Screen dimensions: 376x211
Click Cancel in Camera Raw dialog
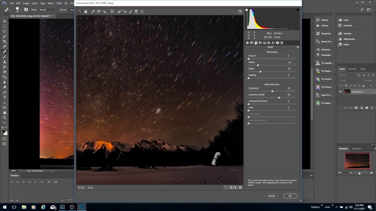pyautogui.click(x=271, y=196)
